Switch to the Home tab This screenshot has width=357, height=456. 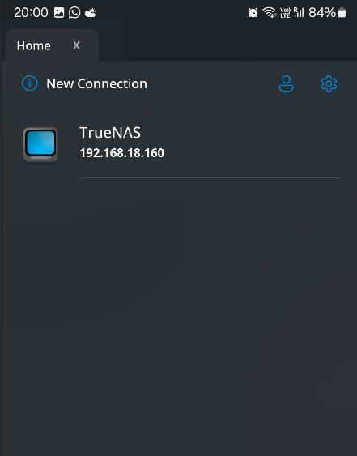(34, 45)
